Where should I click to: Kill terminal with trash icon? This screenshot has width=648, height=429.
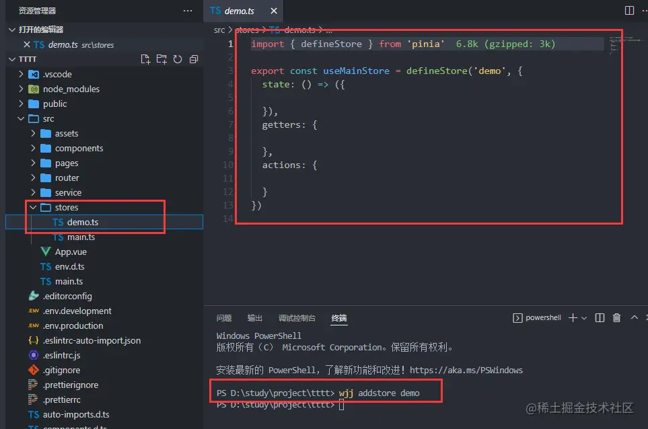[x=616, y=317]
